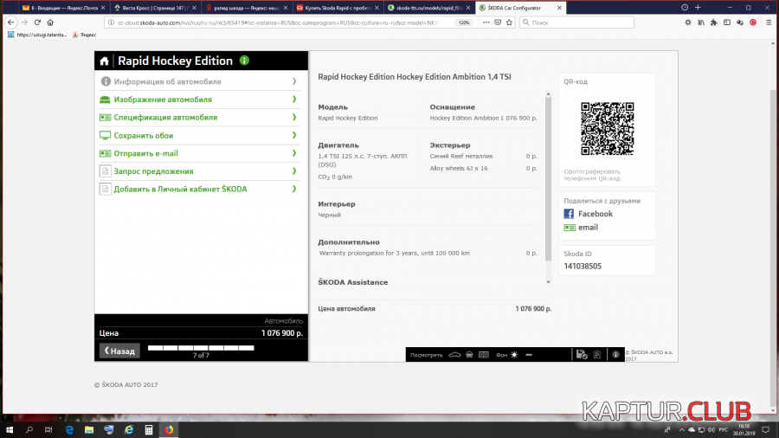
Task: Click the info icon in bottom toolbar
Action: [x=615, y=355]
